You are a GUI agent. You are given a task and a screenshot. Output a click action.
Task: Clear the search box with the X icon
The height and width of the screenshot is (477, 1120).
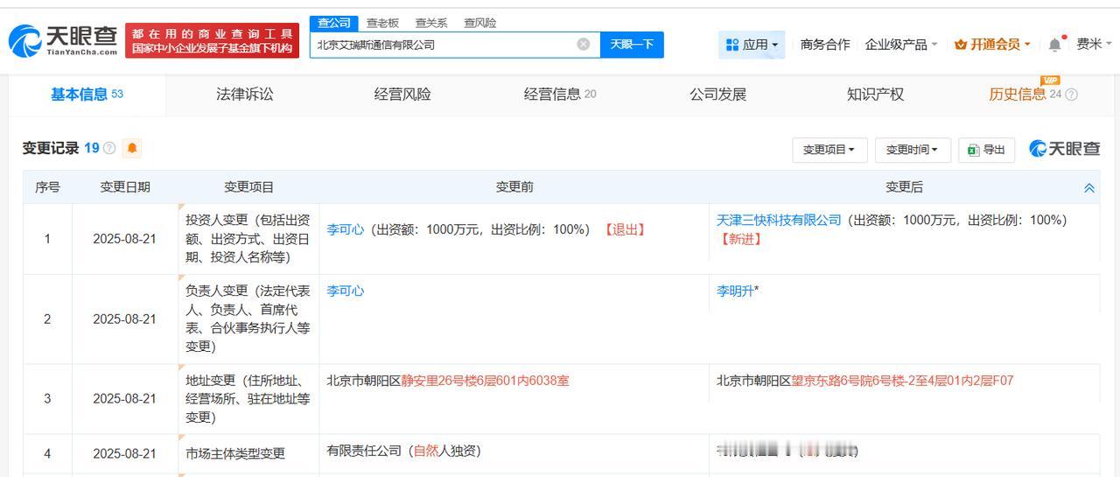click(x=584, y=44)
